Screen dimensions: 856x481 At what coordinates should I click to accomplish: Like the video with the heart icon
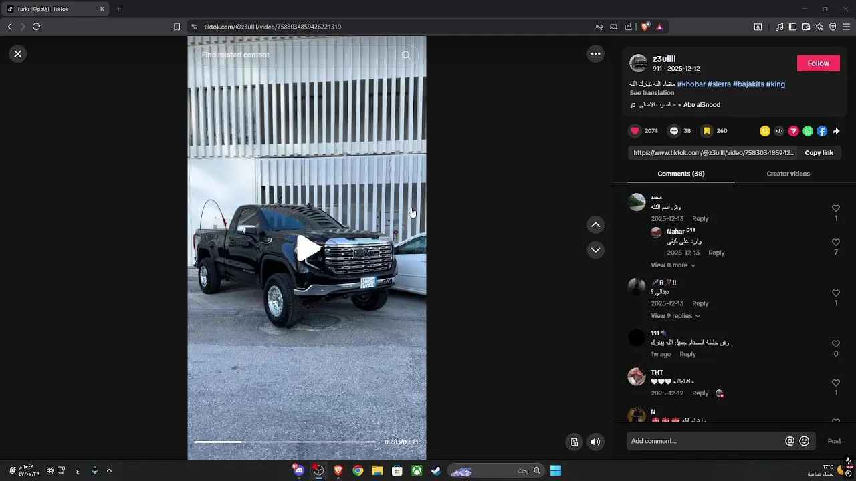click(635, 131)
